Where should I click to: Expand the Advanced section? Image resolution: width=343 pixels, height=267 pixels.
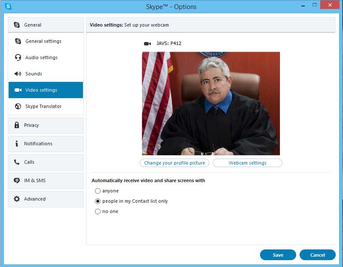point(46,199)
